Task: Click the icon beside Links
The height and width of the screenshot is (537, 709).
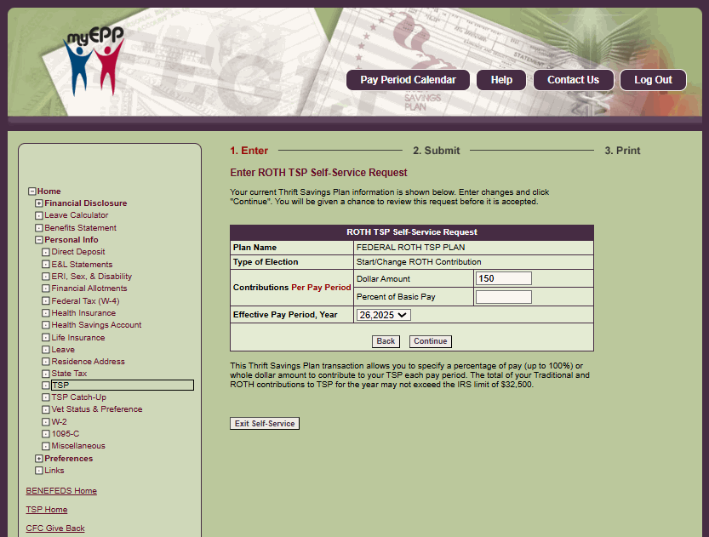Action: [x=39, y=471]
